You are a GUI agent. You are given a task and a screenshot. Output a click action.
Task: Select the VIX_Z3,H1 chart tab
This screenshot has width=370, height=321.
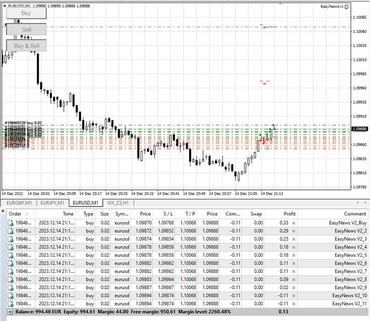117,203
